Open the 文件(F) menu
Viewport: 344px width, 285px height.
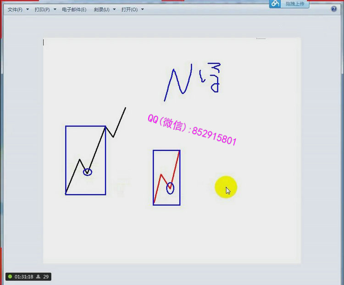coord(15,10)
